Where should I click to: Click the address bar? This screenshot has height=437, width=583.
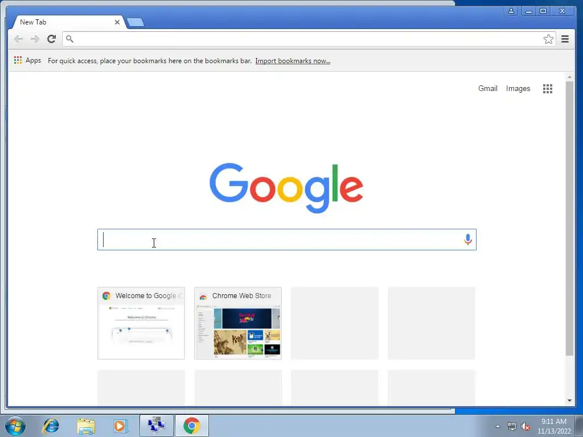[309, 39]
